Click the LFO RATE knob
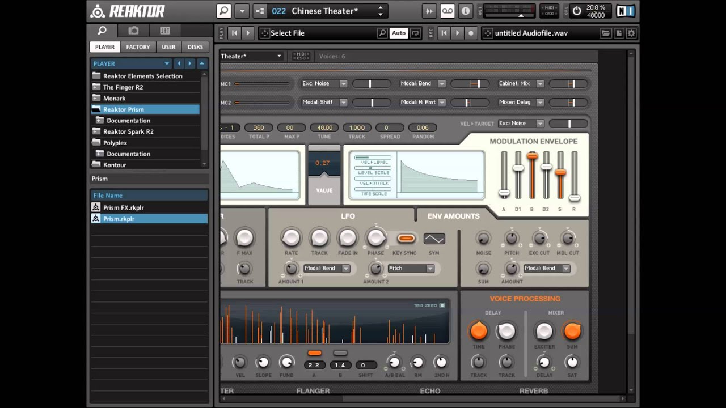 [x=291, y=239]
